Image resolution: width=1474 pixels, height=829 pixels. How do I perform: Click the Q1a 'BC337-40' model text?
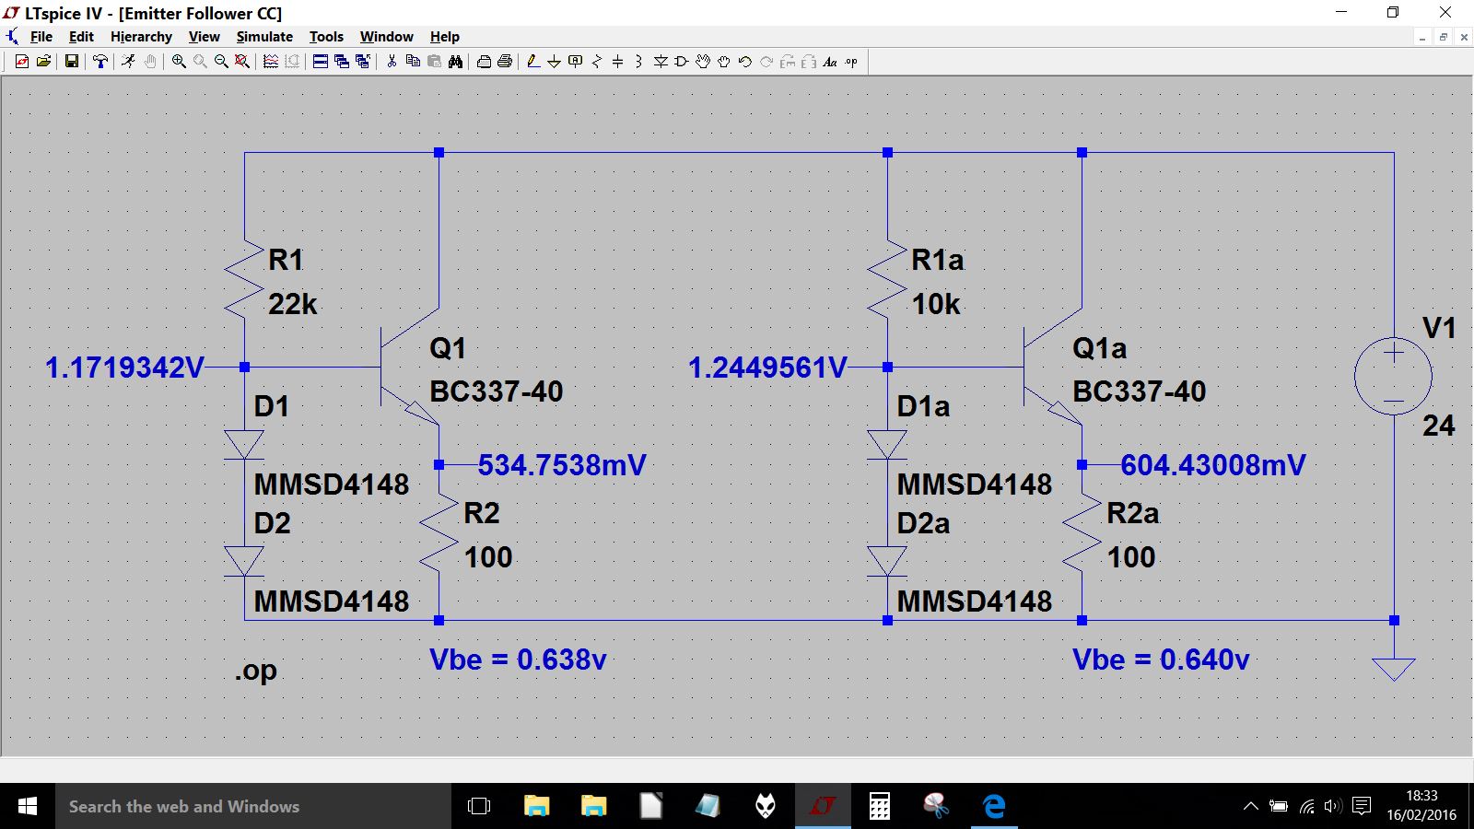tap(1139, 391)
